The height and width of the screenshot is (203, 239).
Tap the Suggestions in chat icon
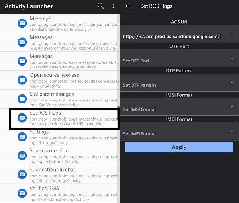pos(22,174)
